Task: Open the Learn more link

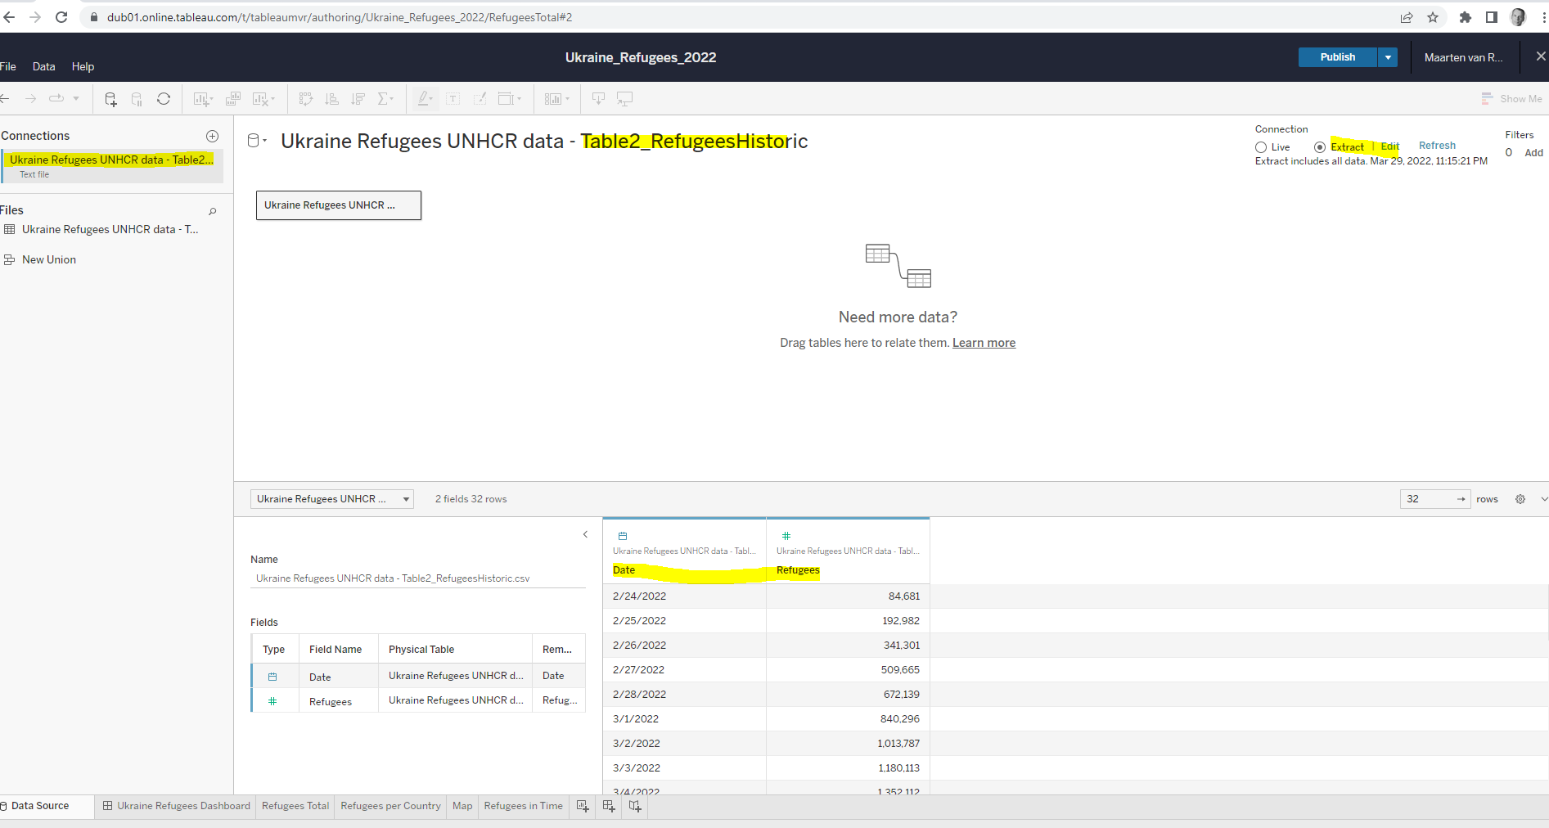Action: point(984,343)
